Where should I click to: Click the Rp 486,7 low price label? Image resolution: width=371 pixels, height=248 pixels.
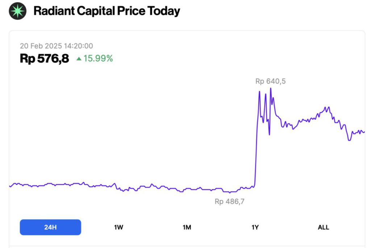(230, 201)
